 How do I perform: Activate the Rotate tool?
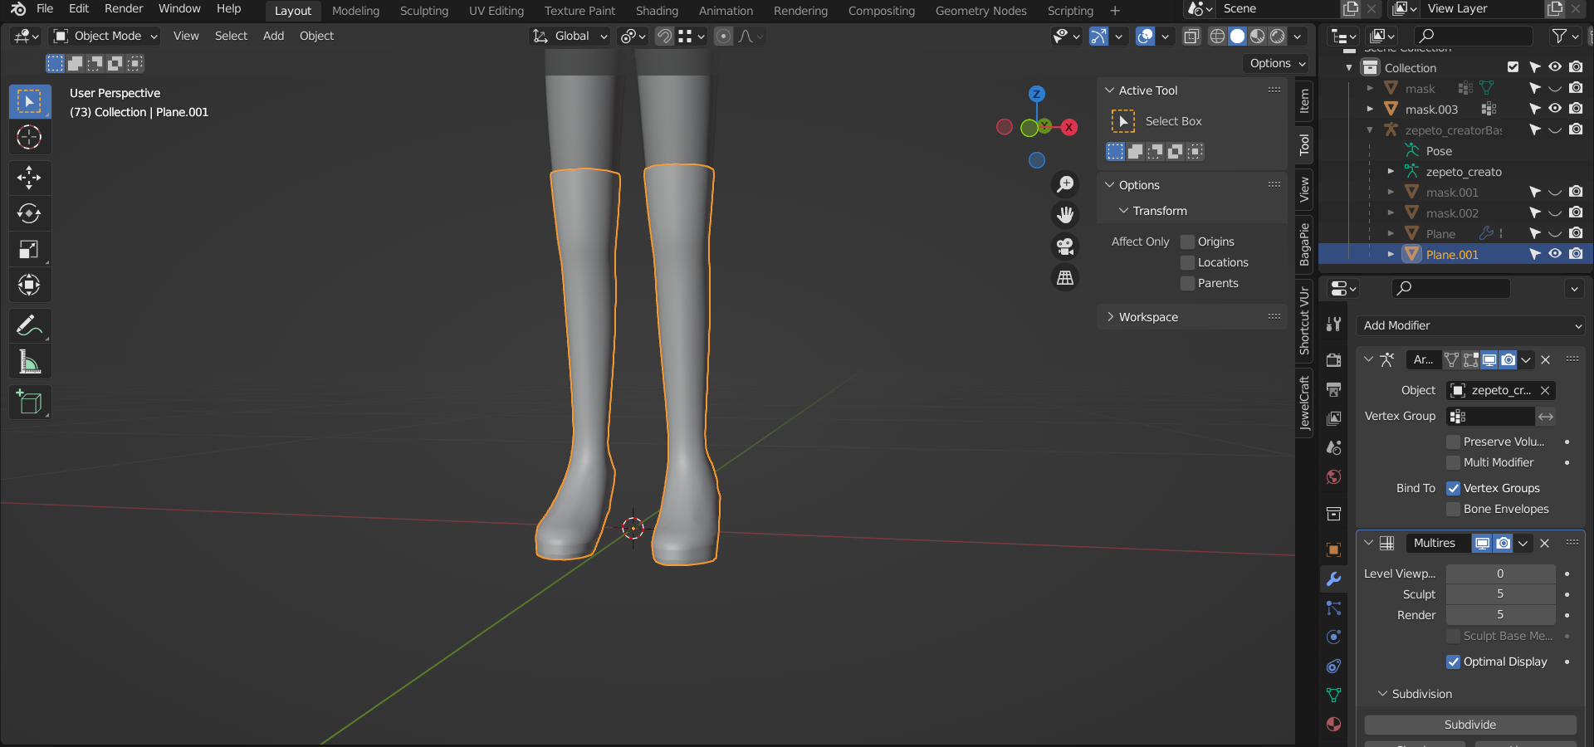pos(29,214)
